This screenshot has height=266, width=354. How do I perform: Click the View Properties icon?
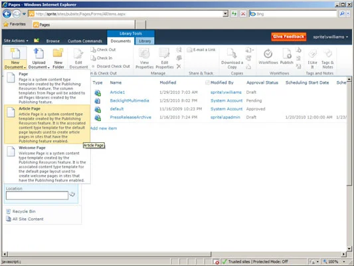(x=144, y=54)
